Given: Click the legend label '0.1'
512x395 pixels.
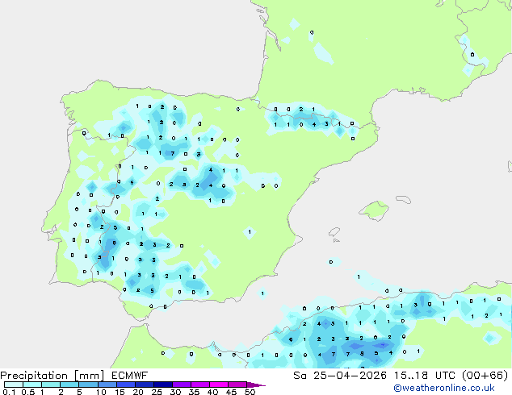Looking at the screenshot, I should 9,392.
